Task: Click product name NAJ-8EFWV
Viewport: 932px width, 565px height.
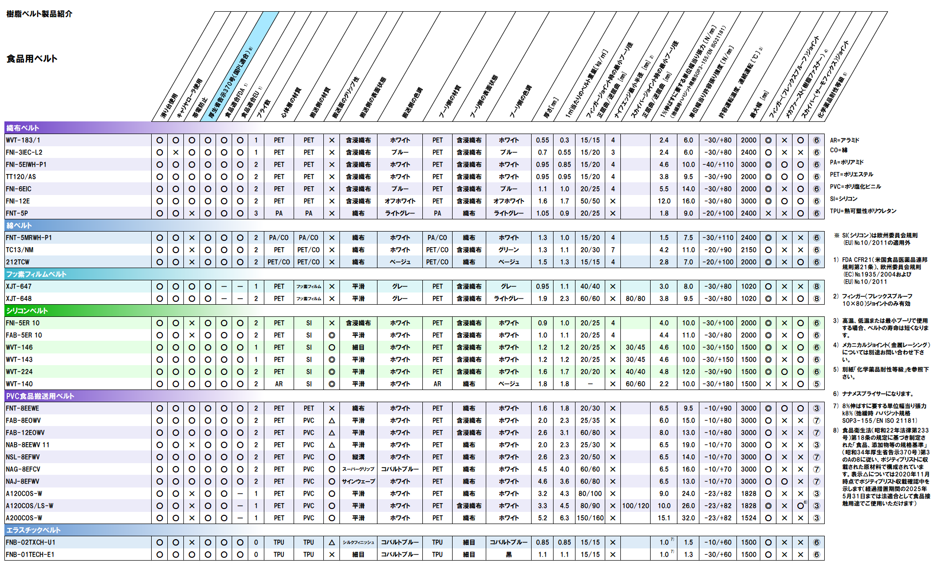Action: point(22,481)
